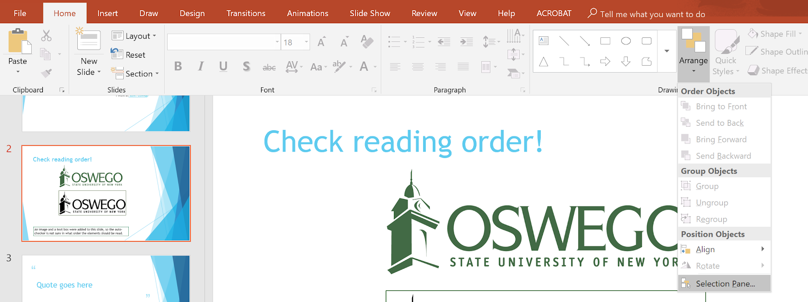Viewport: 808px width, 302px height.
Task: Open Paragraph dialog launcher
Action: 523,90
